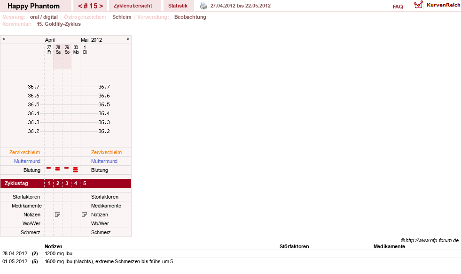Click note text '1200 mg Ibu'
The width and height of the screenshot is (461, 274).
[59, 253]
